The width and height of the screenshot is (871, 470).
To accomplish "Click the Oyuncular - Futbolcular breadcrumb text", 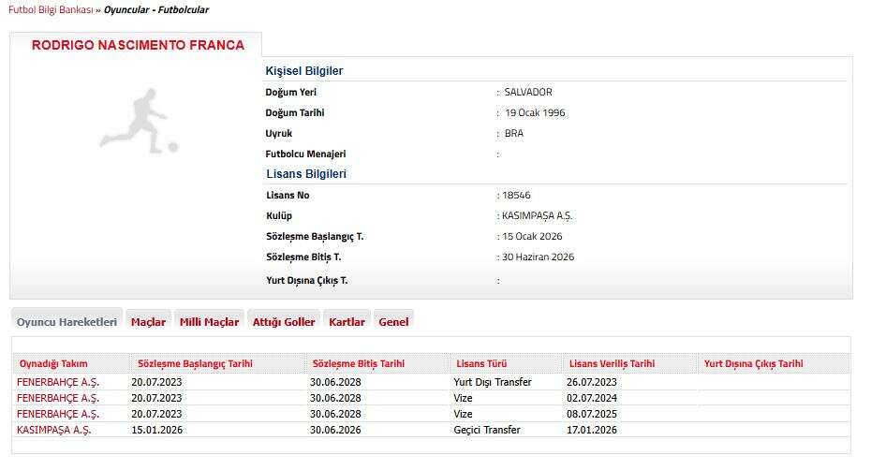I will tap(156, 9).
